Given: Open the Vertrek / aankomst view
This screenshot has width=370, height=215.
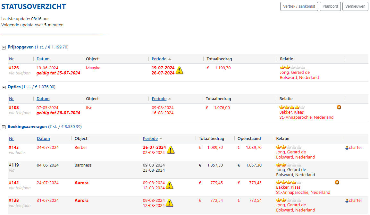Looking at the screenshot, I should pos(299,6).
